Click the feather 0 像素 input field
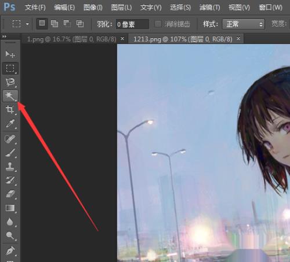 coord(132,24)
